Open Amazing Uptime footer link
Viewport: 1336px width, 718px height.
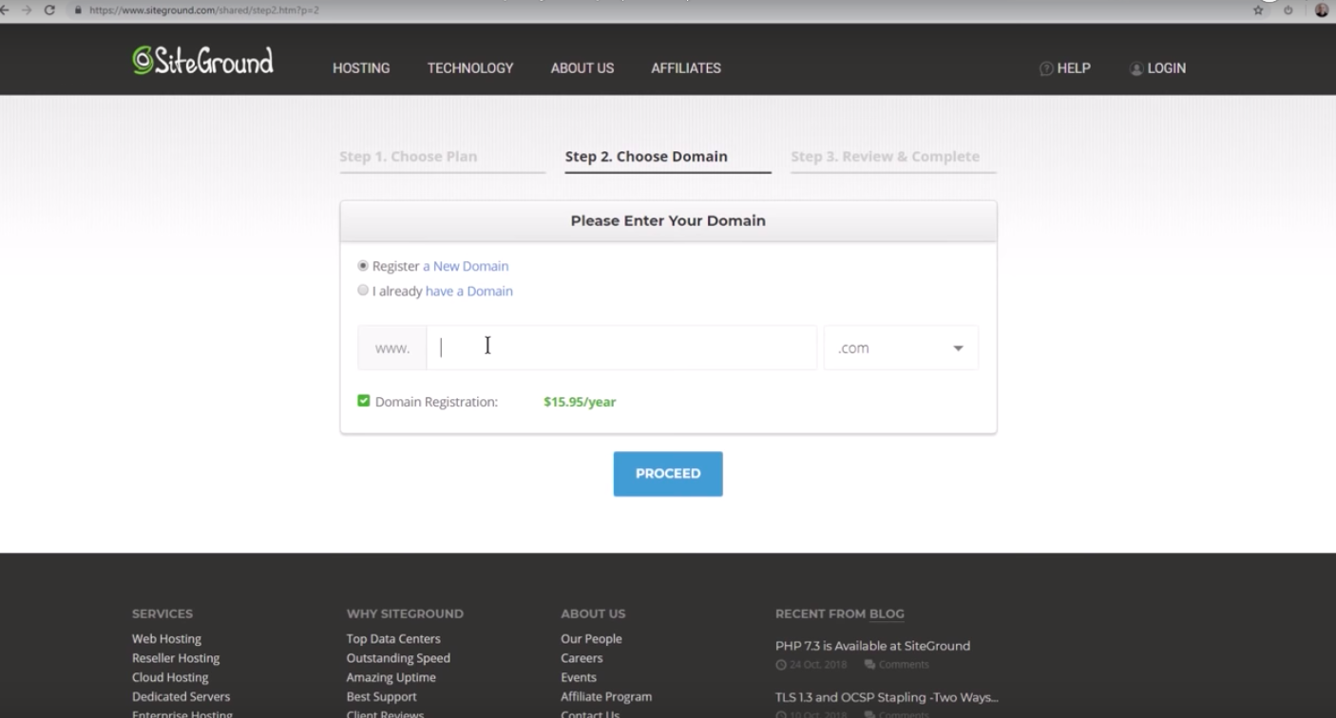pyautogui.click(x=391, y=677)
